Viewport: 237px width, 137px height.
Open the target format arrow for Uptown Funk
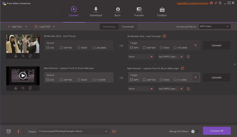coord(195,77)
